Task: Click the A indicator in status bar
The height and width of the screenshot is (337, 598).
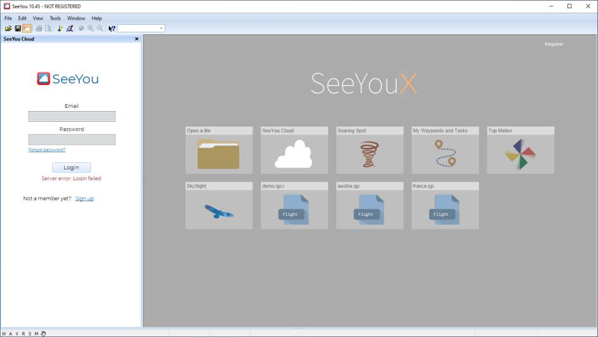Action: (x=10, y=334)
